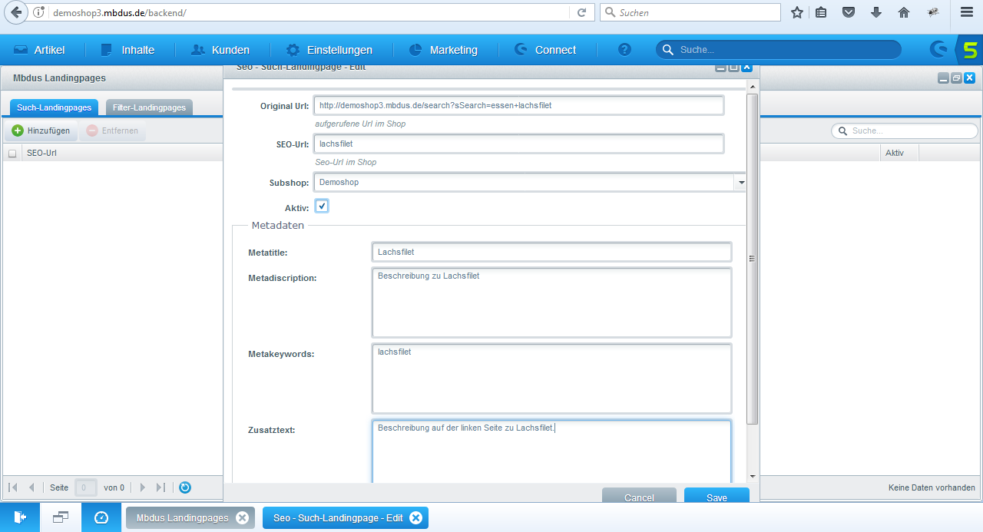
Task: Click the Firefox bookmark star icon
Action: tap(797, 12)
